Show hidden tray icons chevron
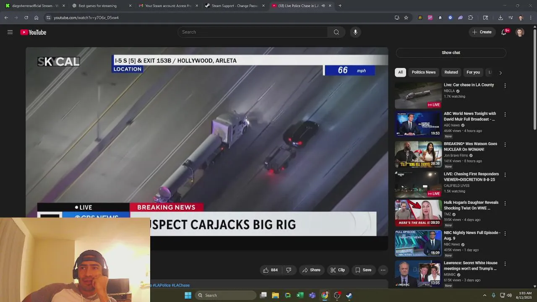537x302 pixels. click(x=485, y=295)
